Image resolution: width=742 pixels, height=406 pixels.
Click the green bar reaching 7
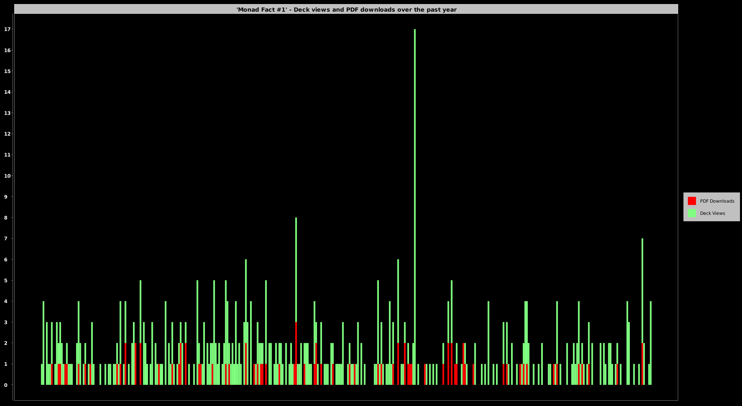click(x=642, y=291)
